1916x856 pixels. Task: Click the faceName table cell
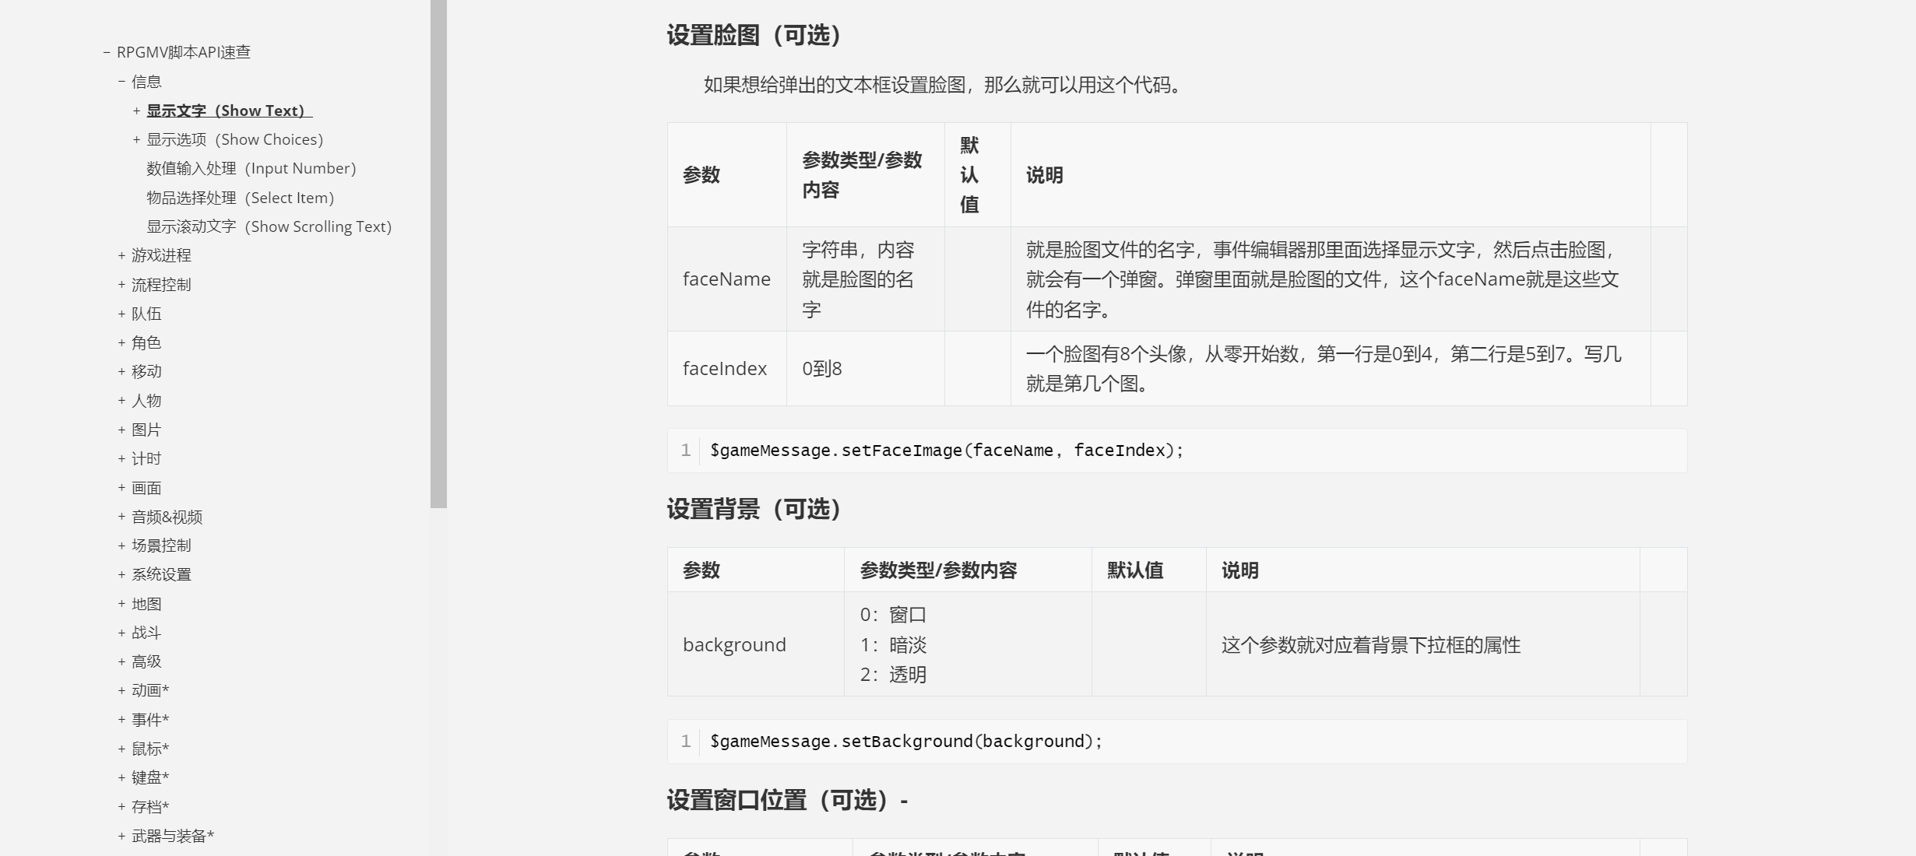(727, 279)
